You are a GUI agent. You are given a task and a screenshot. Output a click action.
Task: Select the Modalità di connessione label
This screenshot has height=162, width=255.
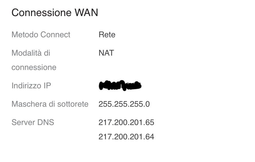point(34,60)
